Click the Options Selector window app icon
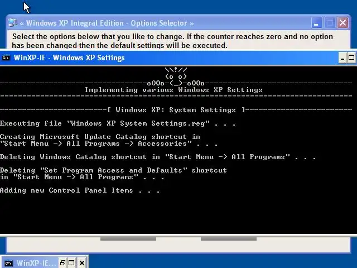This screenshot has width=357, height=268. [13, 23]
